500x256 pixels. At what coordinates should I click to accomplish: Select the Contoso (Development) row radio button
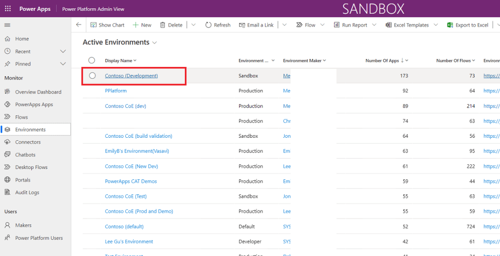92,76
